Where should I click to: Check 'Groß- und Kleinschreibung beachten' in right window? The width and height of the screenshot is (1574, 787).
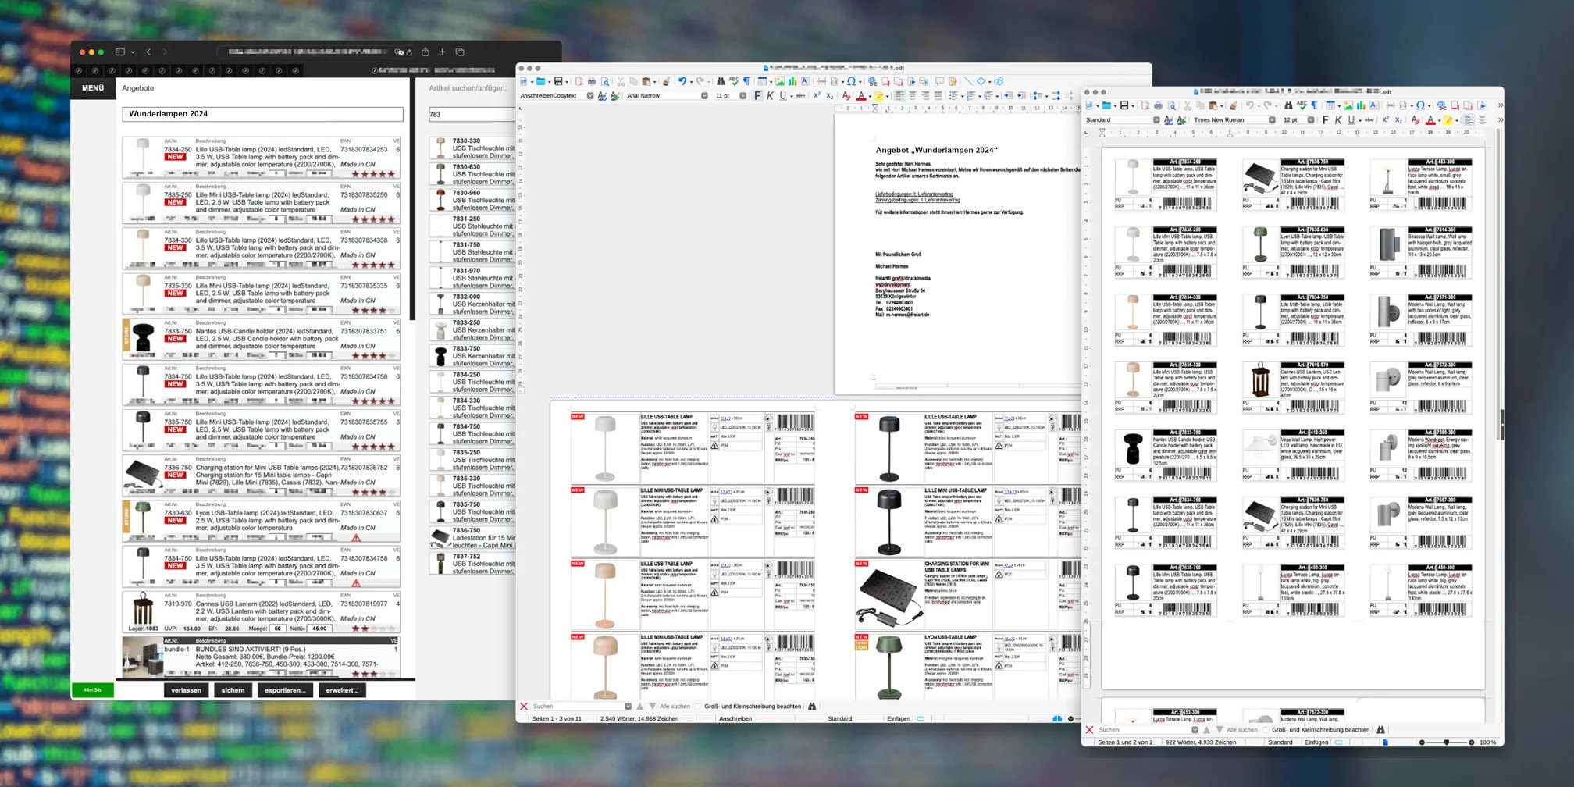(x=1266, y=730)
